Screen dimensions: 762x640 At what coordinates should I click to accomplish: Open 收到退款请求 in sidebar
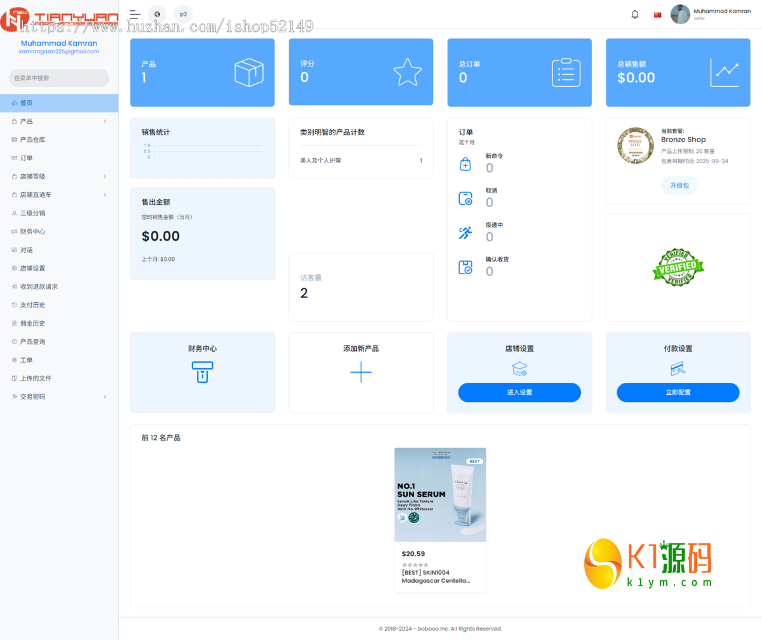(x=59, y=286)
